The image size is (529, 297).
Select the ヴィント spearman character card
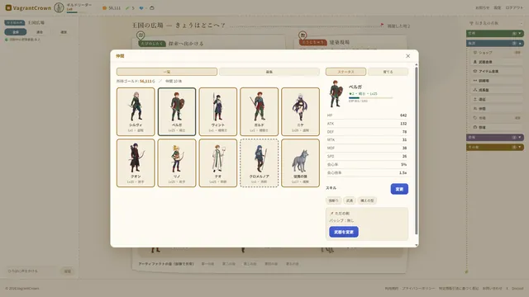pos(218,112)
